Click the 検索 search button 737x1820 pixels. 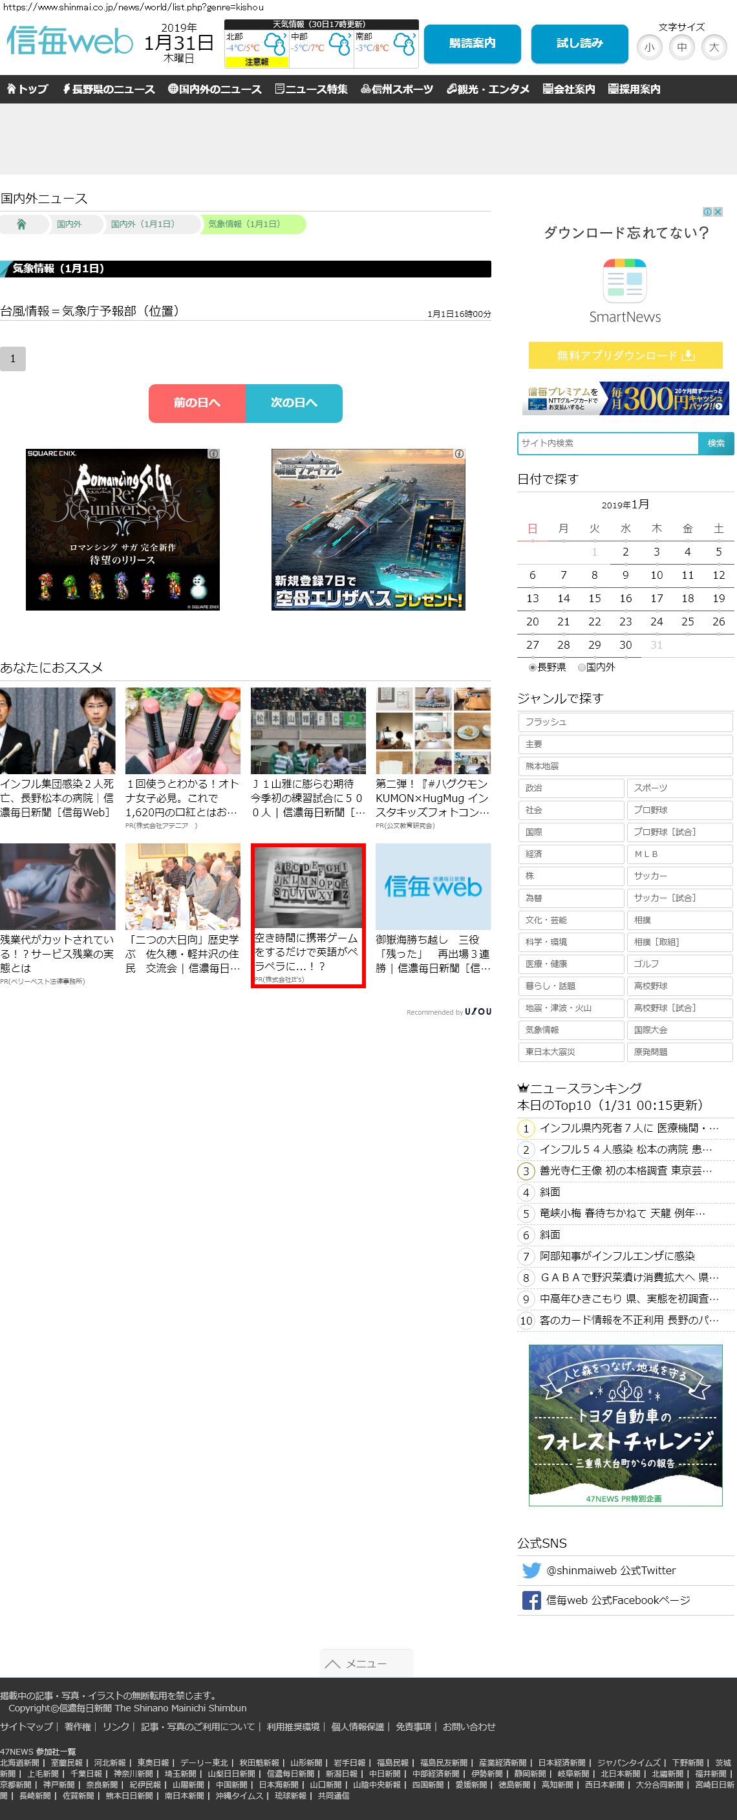coord(716,443)
